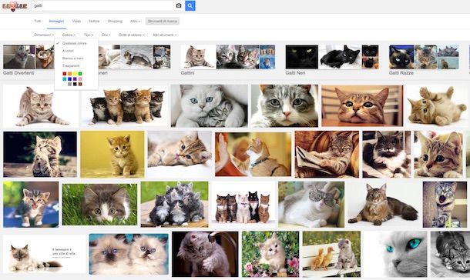Screen dimensions: 470x280
Task: Pick the green color swatch
Action: 80,74
